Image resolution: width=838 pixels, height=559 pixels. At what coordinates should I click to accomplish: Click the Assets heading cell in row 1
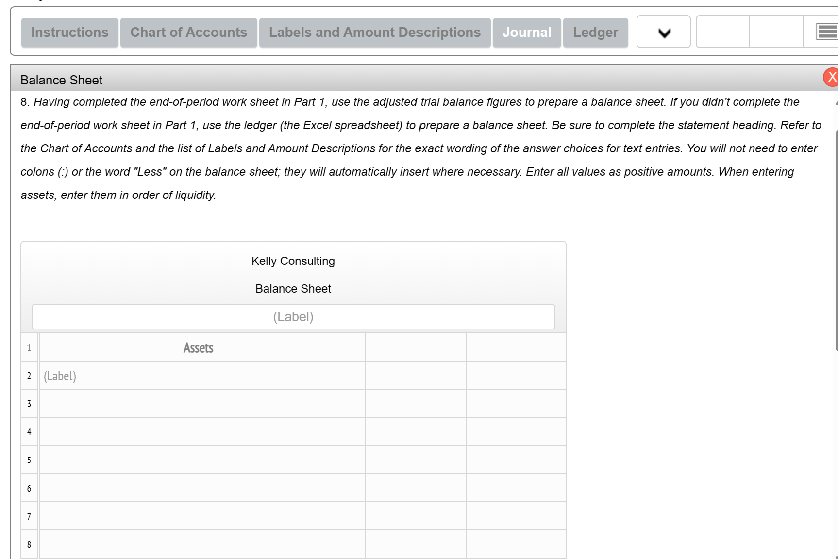tap(198, 347)
